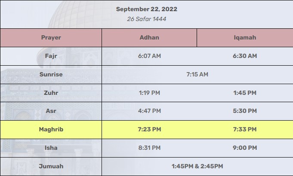Click the Zuhr iqamah time 1:45 PM
Viewport: 293px width, 176px height.
[245, 93]
